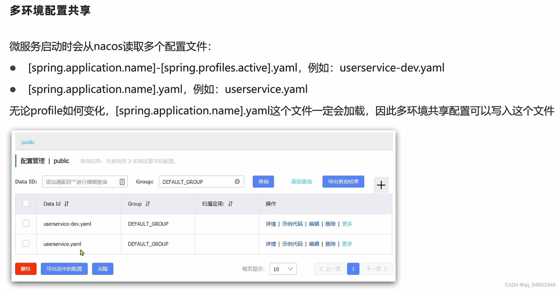
Task: Click the 克隆 clone button
Action: point(103,269)
